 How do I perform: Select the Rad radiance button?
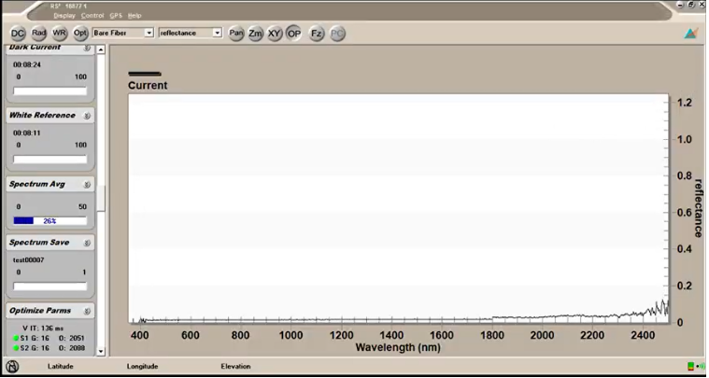tap(39, 33)
